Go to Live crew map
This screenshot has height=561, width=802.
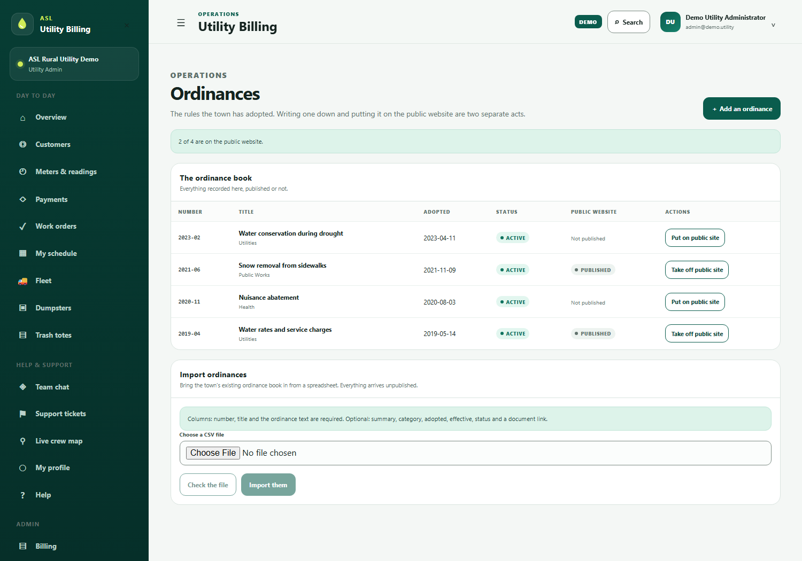tap(74, 441)
